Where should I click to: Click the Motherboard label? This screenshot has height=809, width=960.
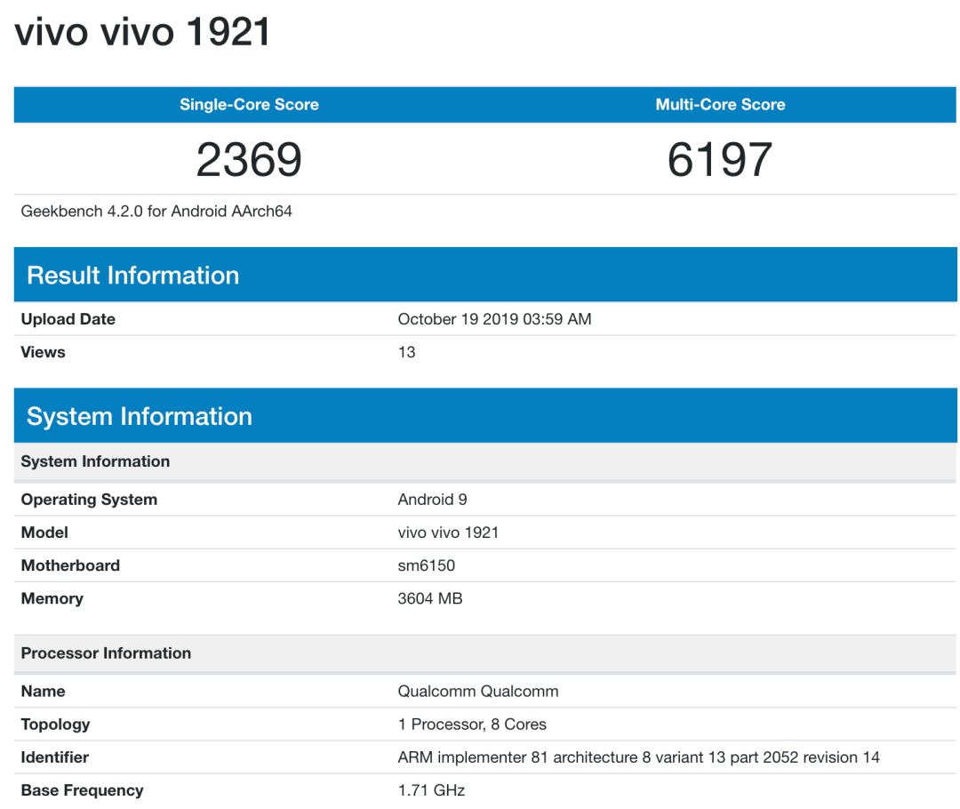[70, 566]
